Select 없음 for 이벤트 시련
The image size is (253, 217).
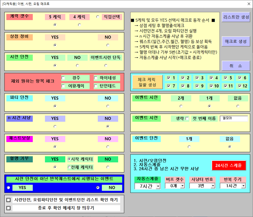click(x=238, y=106)
